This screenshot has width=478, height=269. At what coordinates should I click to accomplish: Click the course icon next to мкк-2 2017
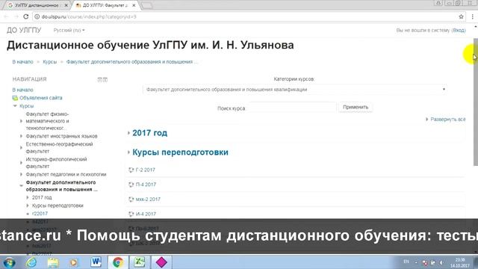(x=131, y=200)
